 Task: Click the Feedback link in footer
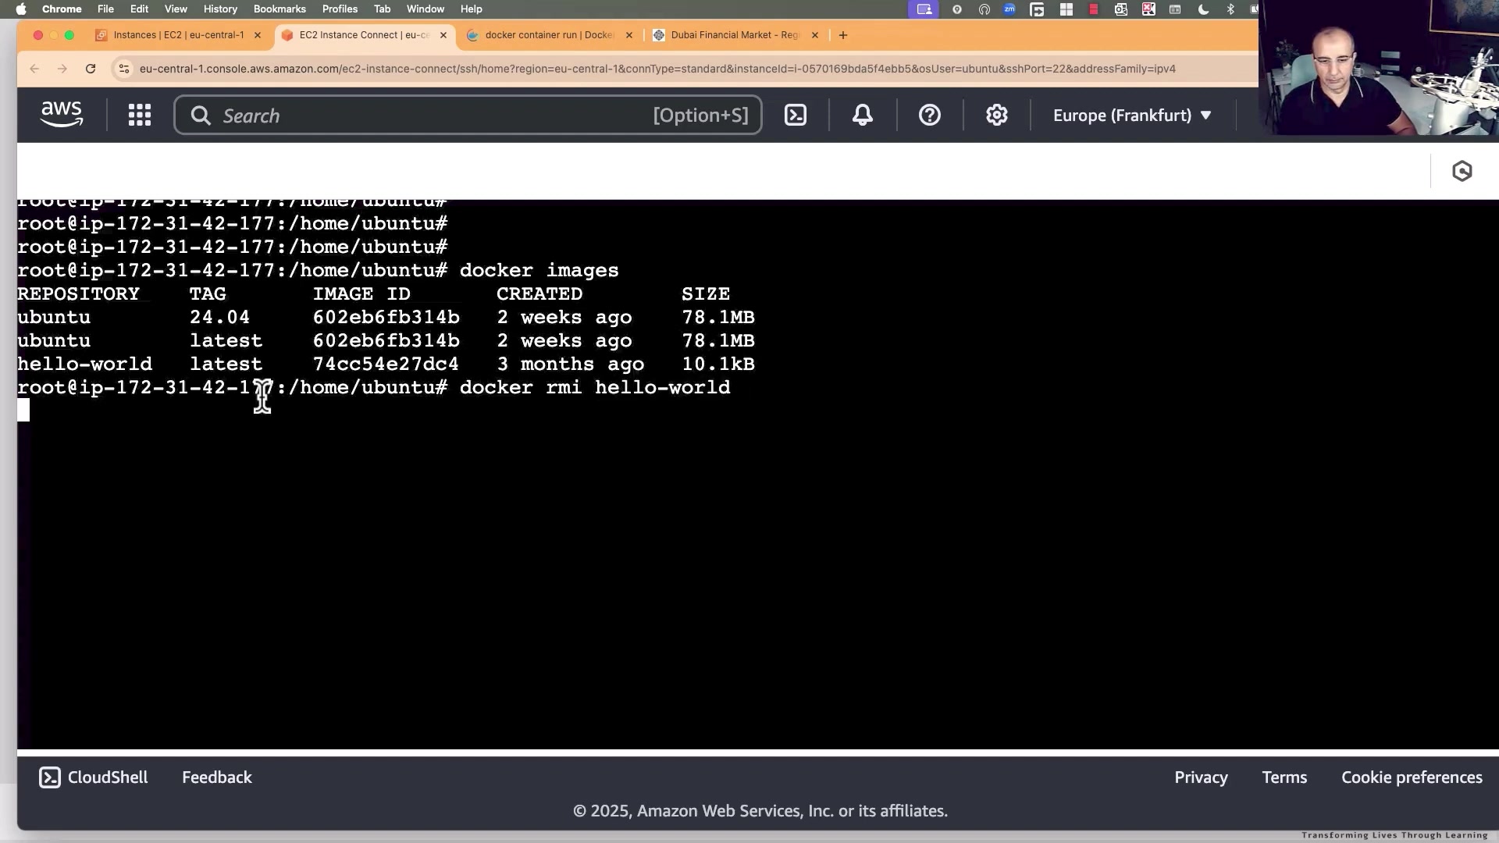click(217, 777)
